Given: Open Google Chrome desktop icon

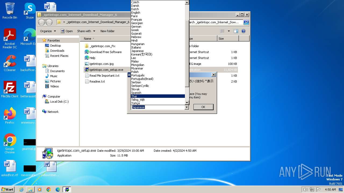Looking at the screenshot, I should pos(10,144).
